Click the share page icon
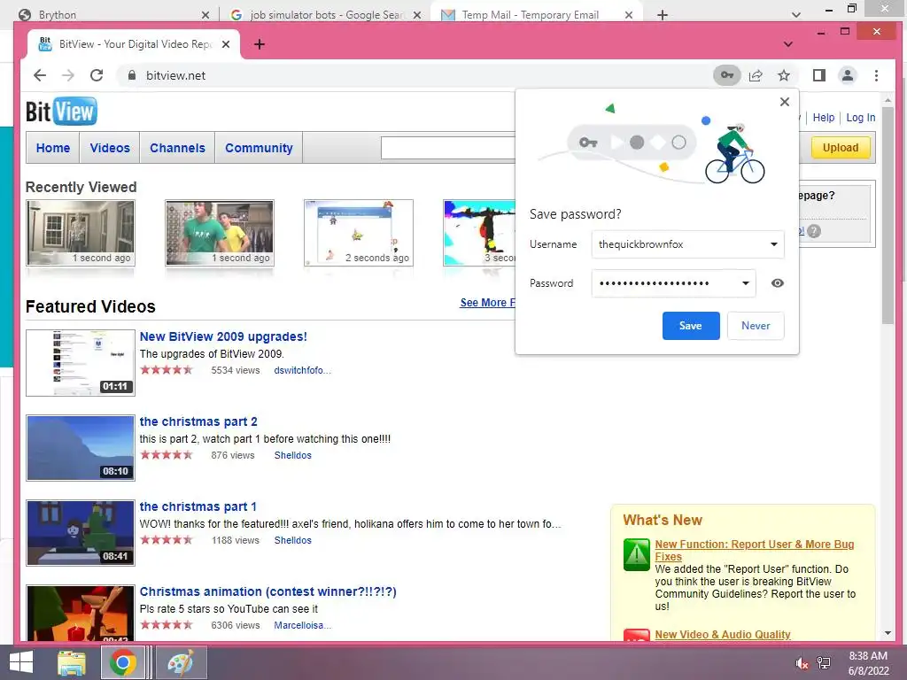This screenshot has width=907, height=680. [756, 75]
